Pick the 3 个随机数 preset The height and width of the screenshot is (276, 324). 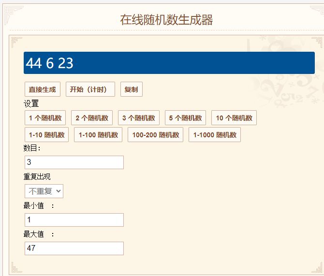139,118
